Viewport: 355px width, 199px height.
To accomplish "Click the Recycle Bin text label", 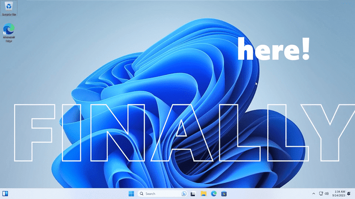I will point(9,14).
